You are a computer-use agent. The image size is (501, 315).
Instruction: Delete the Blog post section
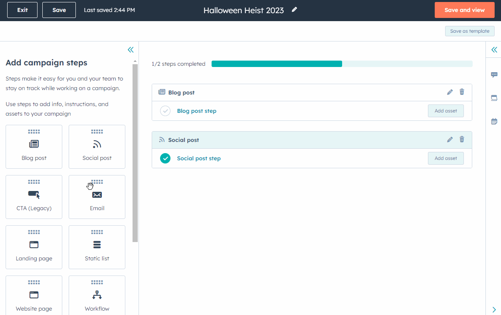[462, 92]
